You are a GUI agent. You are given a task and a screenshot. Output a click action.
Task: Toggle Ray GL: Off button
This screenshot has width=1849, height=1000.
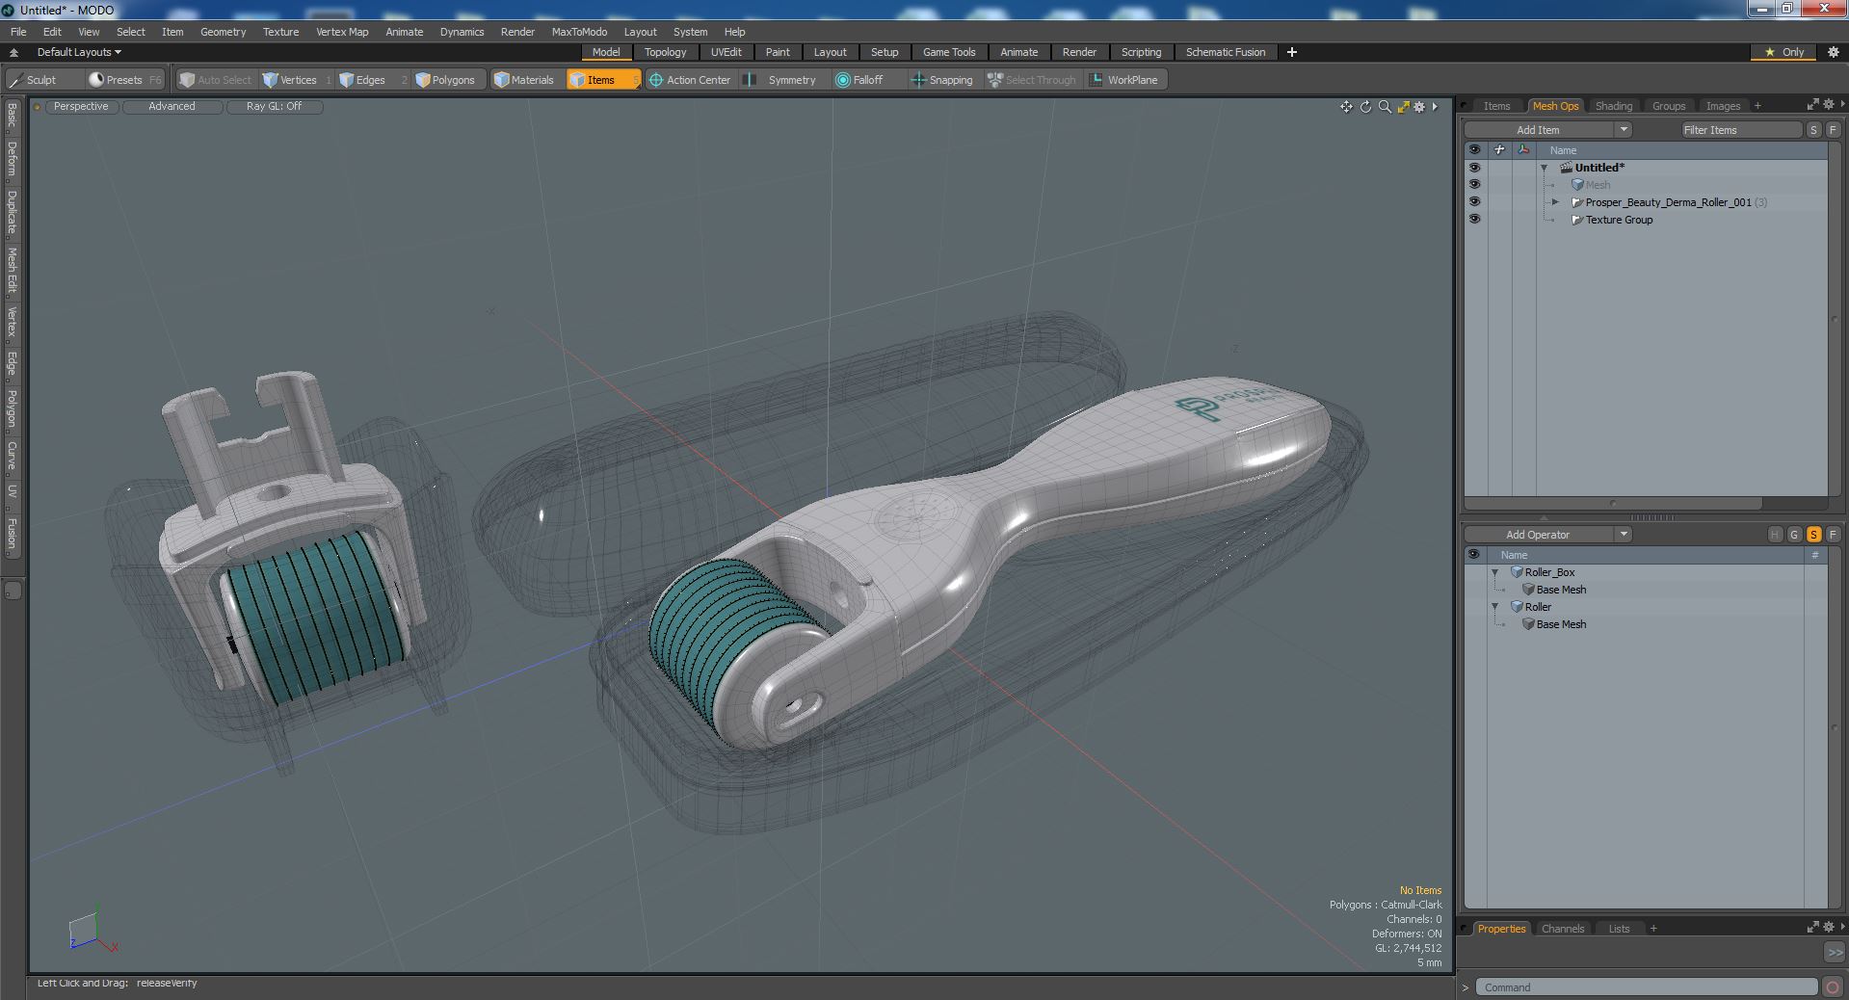[274, 107]
